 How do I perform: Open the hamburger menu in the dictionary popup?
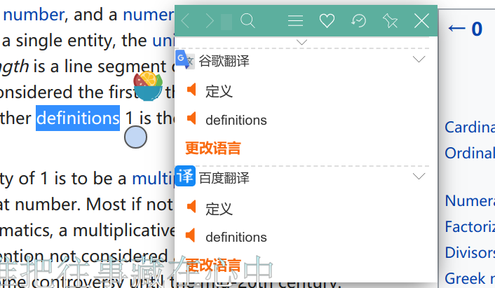(295, 21)
